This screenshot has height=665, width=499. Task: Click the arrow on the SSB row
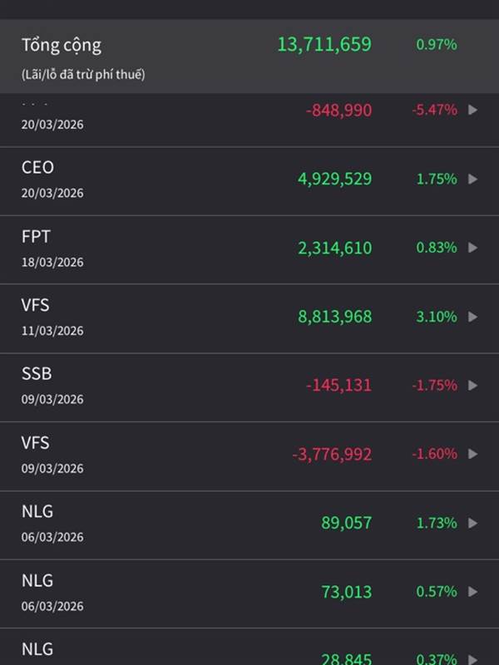[x=473, y=386]
